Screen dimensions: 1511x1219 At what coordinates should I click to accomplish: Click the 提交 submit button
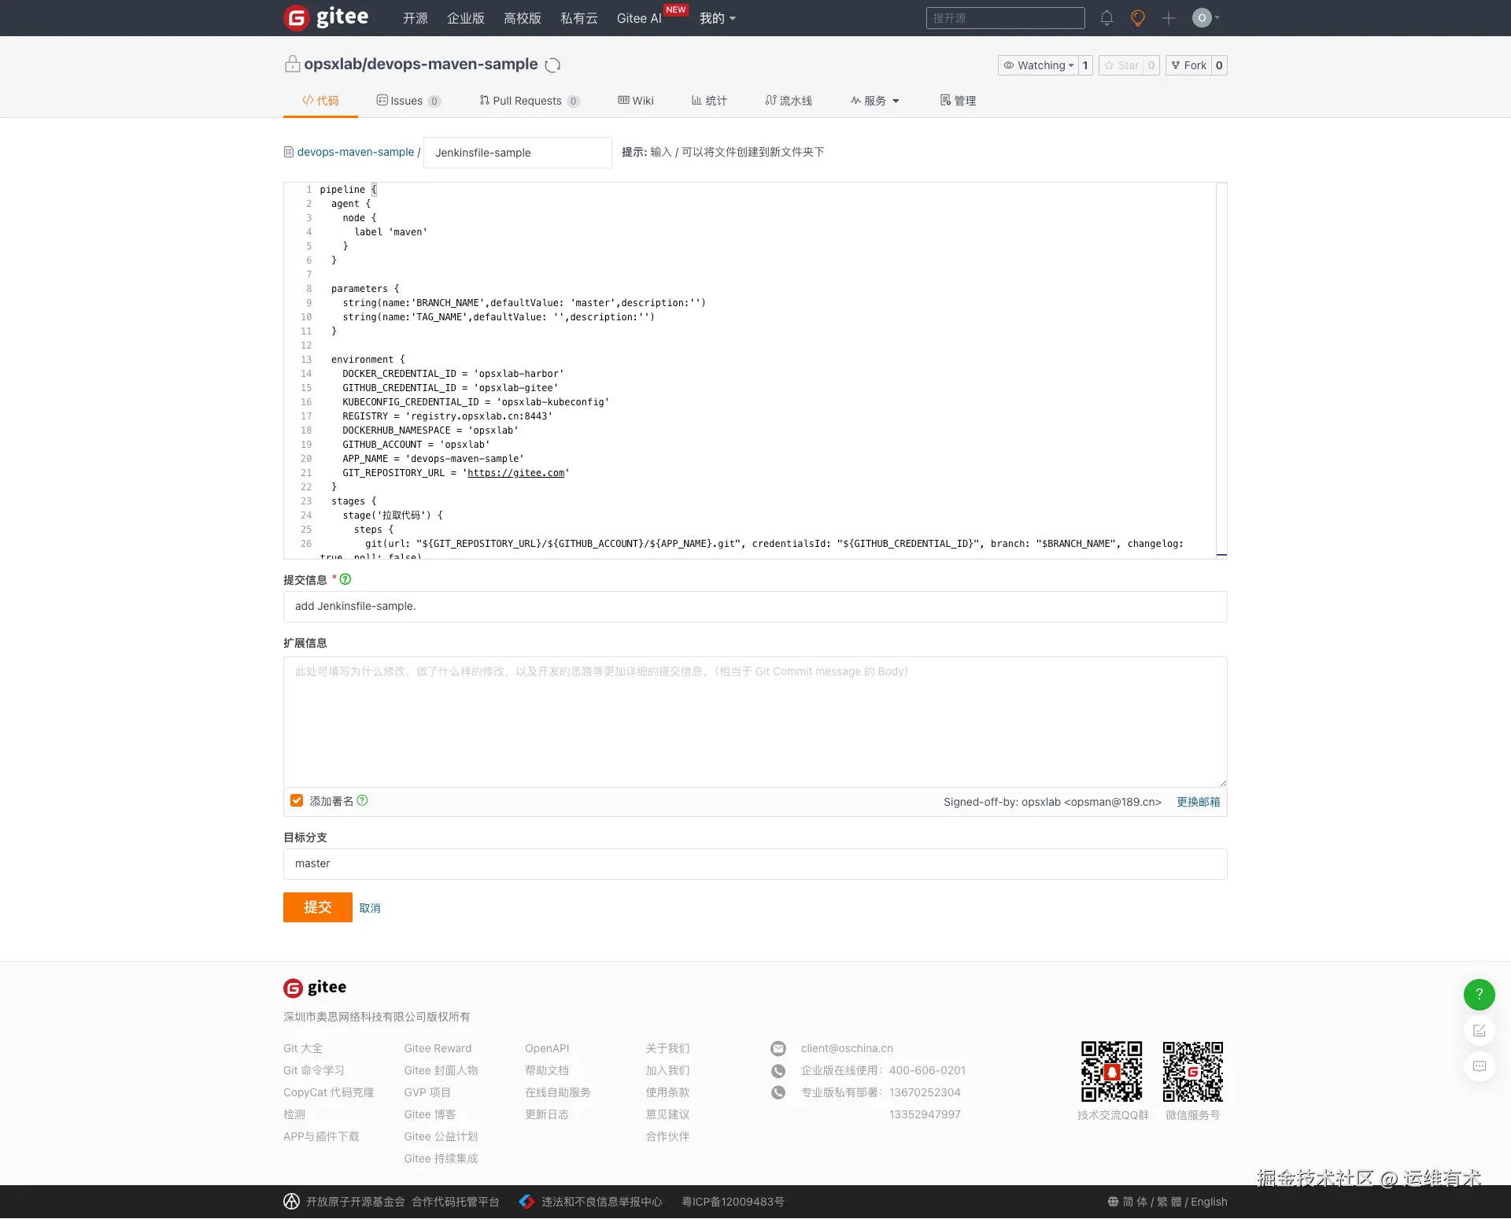tap(317, 907)
